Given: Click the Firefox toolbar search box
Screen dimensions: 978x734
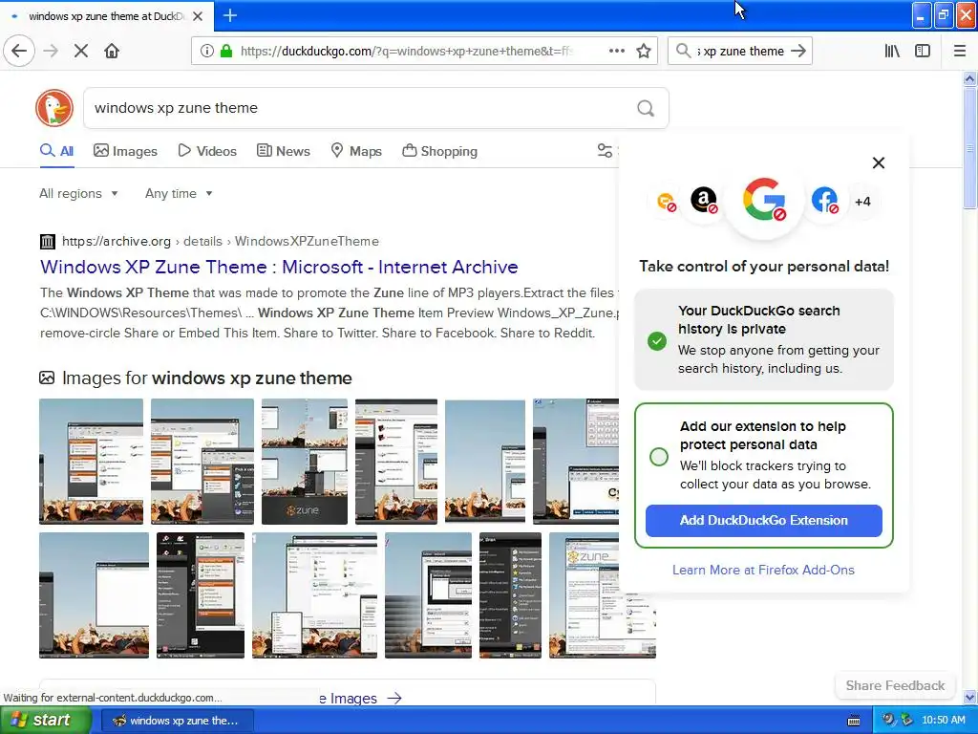Looking at the screenshot, I should click(x=740, y=51).
